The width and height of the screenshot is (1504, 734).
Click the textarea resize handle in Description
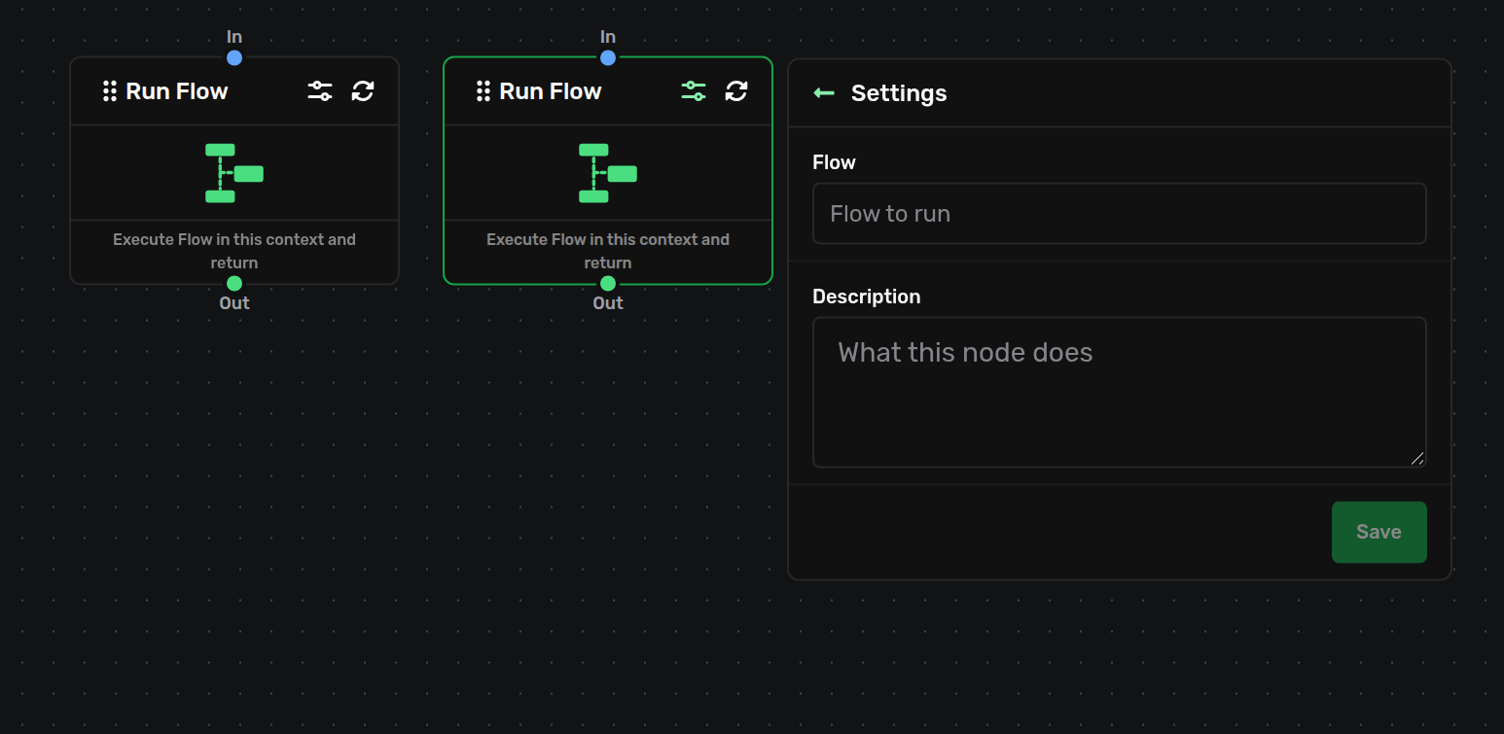(x=1417, y=459)
